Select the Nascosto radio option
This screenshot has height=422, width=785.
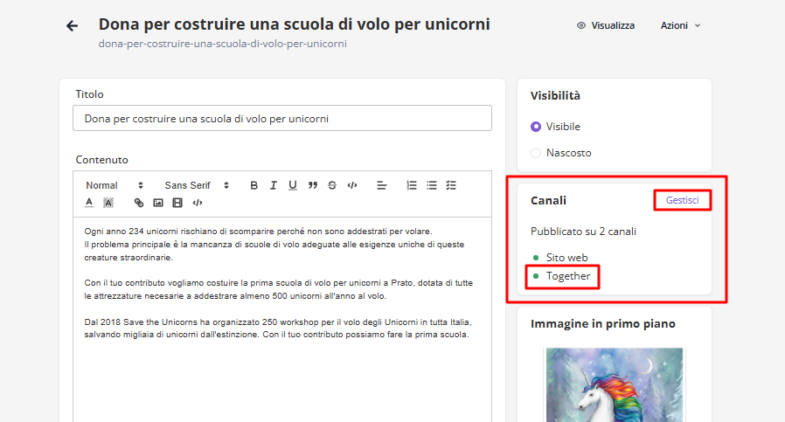536,153
